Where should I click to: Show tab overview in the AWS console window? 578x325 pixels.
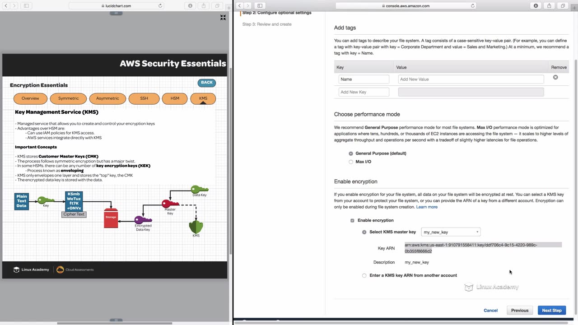click(x=563, y=6)
